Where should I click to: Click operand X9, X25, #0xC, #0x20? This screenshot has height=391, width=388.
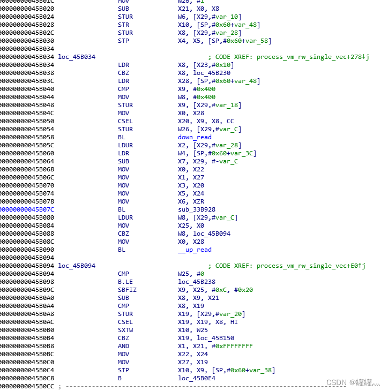215,290
